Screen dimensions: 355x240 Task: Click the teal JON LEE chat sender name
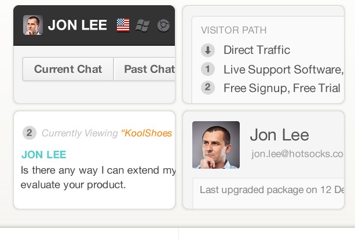pyautogui.click(x=44, y=155)
